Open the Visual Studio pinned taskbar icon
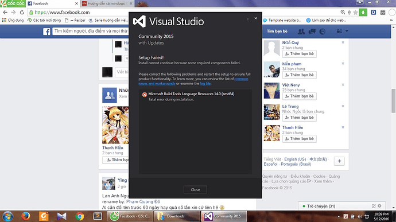Viewport: 396px width, 222px height. (x=61, y=216)
